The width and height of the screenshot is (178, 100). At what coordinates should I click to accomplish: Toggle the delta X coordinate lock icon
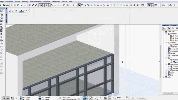click(x=21, y=98)
